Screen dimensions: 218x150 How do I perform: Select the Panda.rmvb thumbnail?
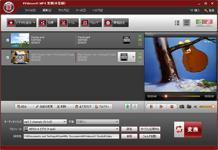tap(20, 40)
